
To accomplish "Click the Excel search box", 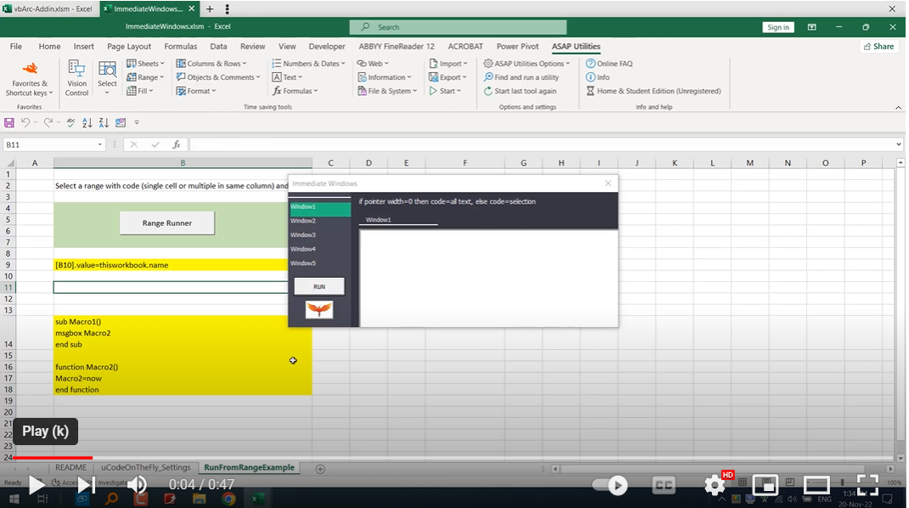I will (458, 27).
